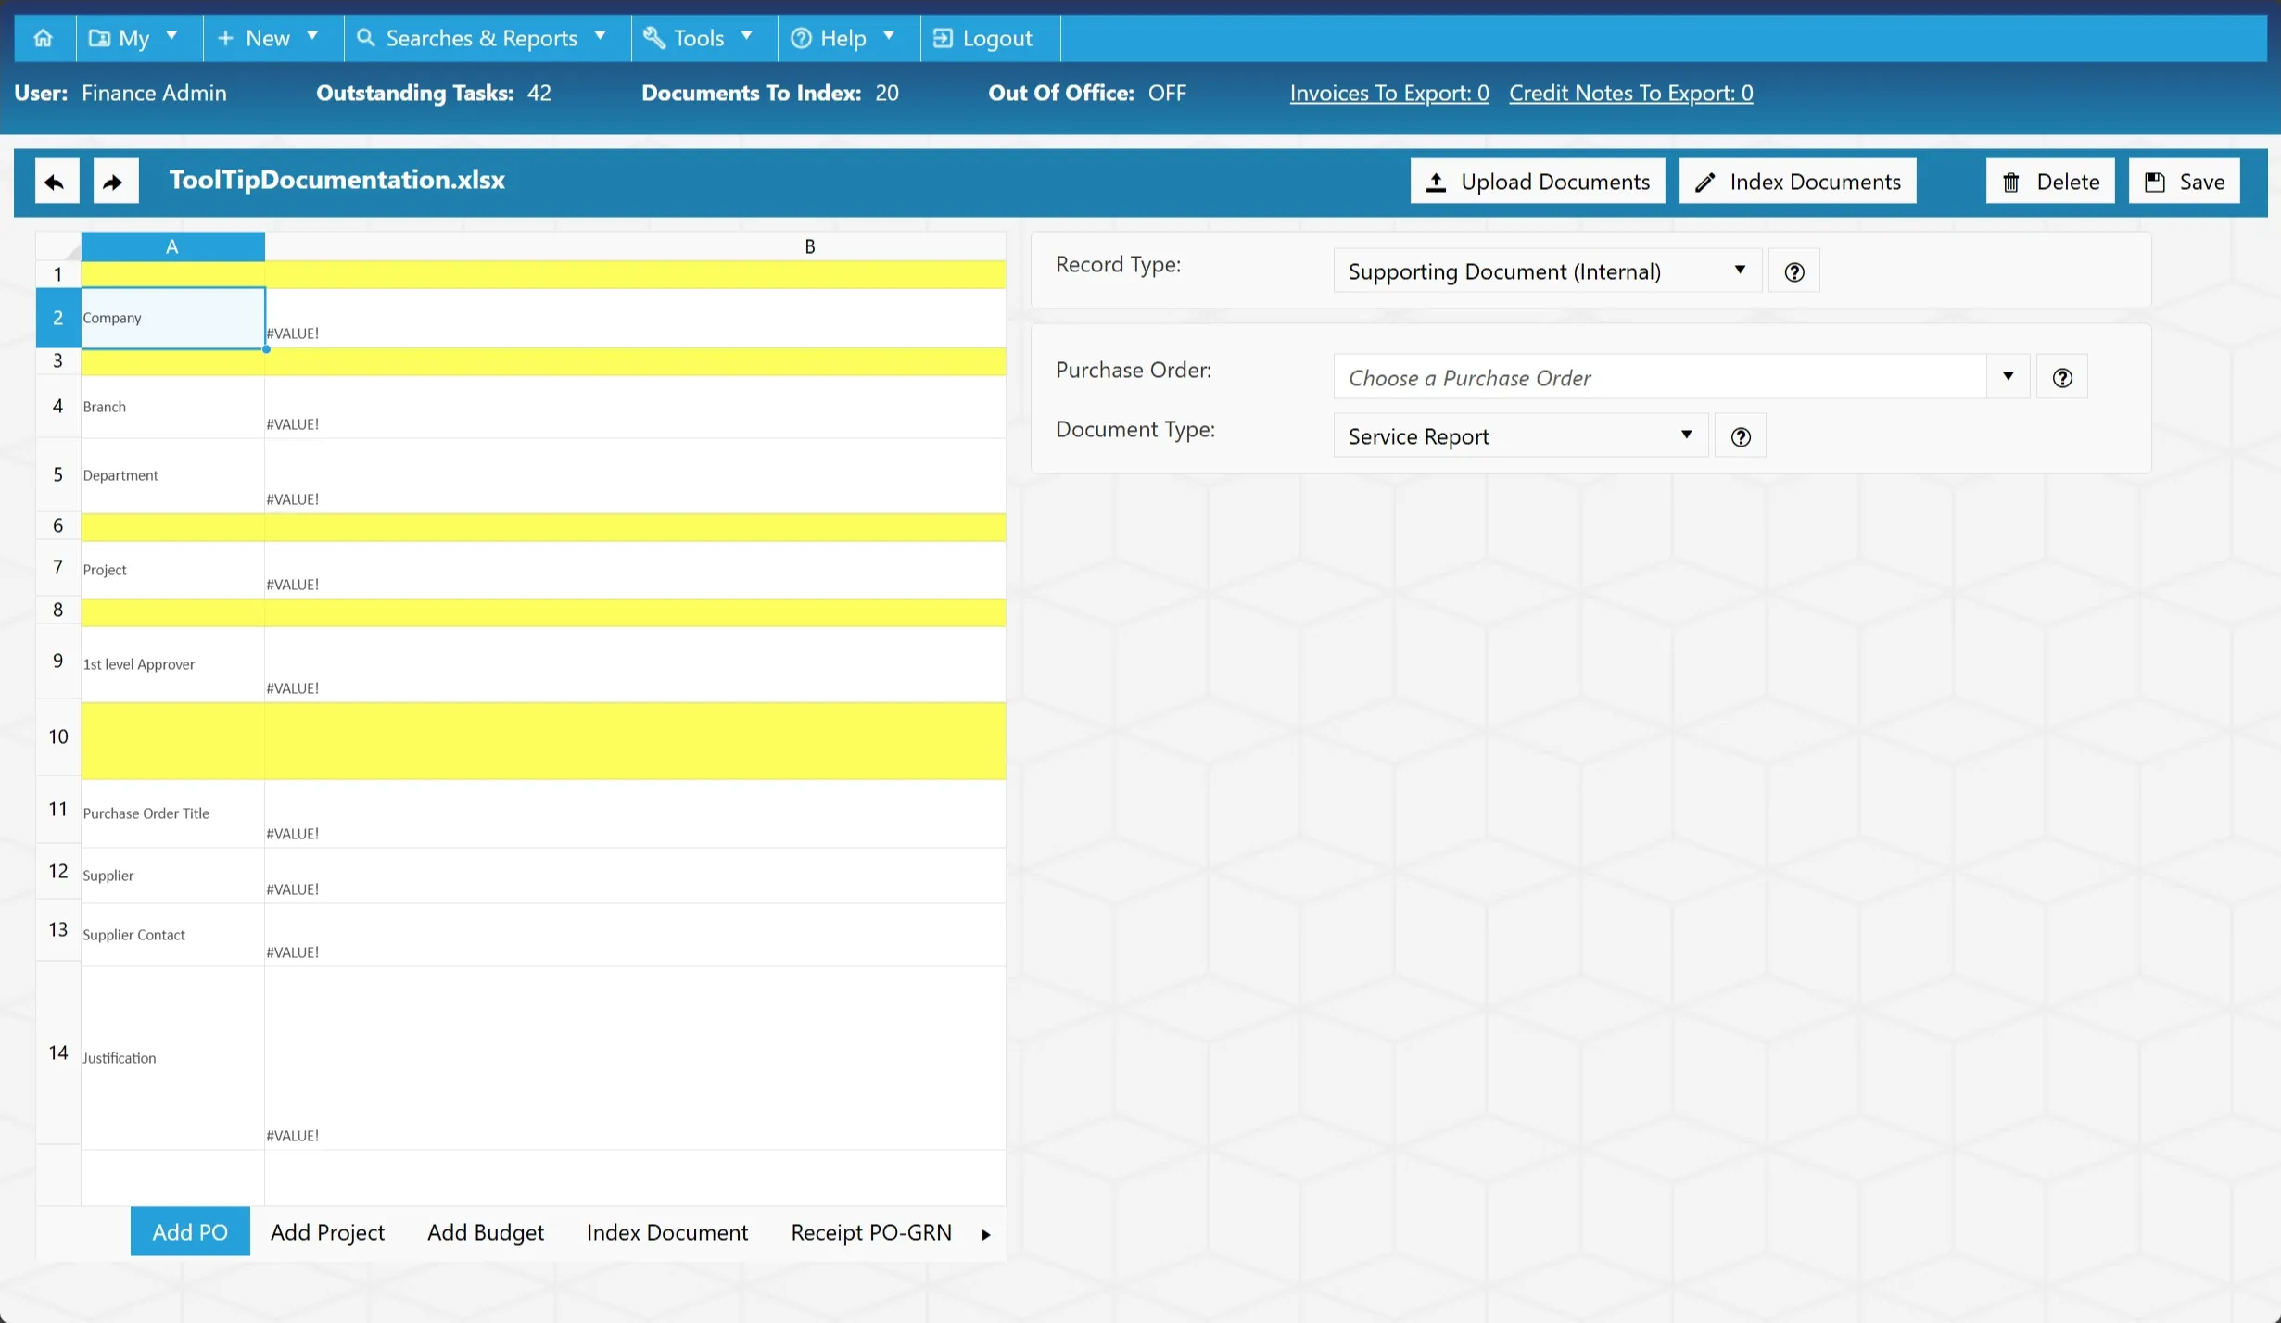Open Invoices To Export link
The image size is (2281, 1323).
[x=1389, y=94]
